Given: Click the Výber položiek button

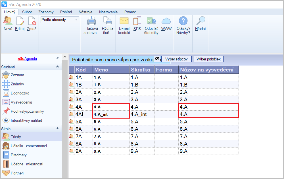Looking at the screenshot, I should pos(208,59).
